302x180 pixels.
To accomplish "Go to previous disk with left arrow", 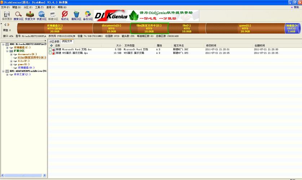I will click(x=5, y=24).
